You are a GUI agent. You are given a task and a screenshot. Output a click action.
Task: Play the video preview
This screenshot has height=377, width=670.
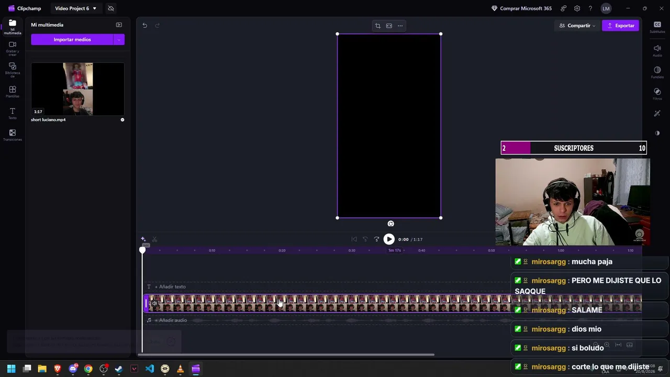point(389,239)
